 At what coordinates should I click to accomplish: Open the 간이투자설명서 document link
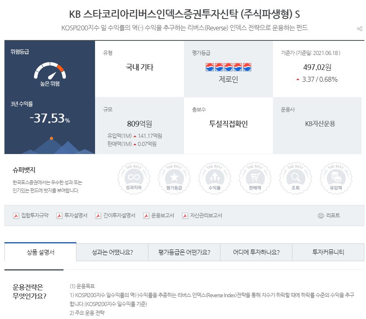coord(119,215)
